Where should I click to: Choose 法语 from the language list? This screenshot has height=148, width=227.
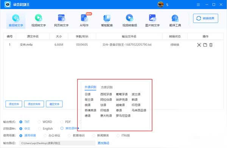(103, 105)
